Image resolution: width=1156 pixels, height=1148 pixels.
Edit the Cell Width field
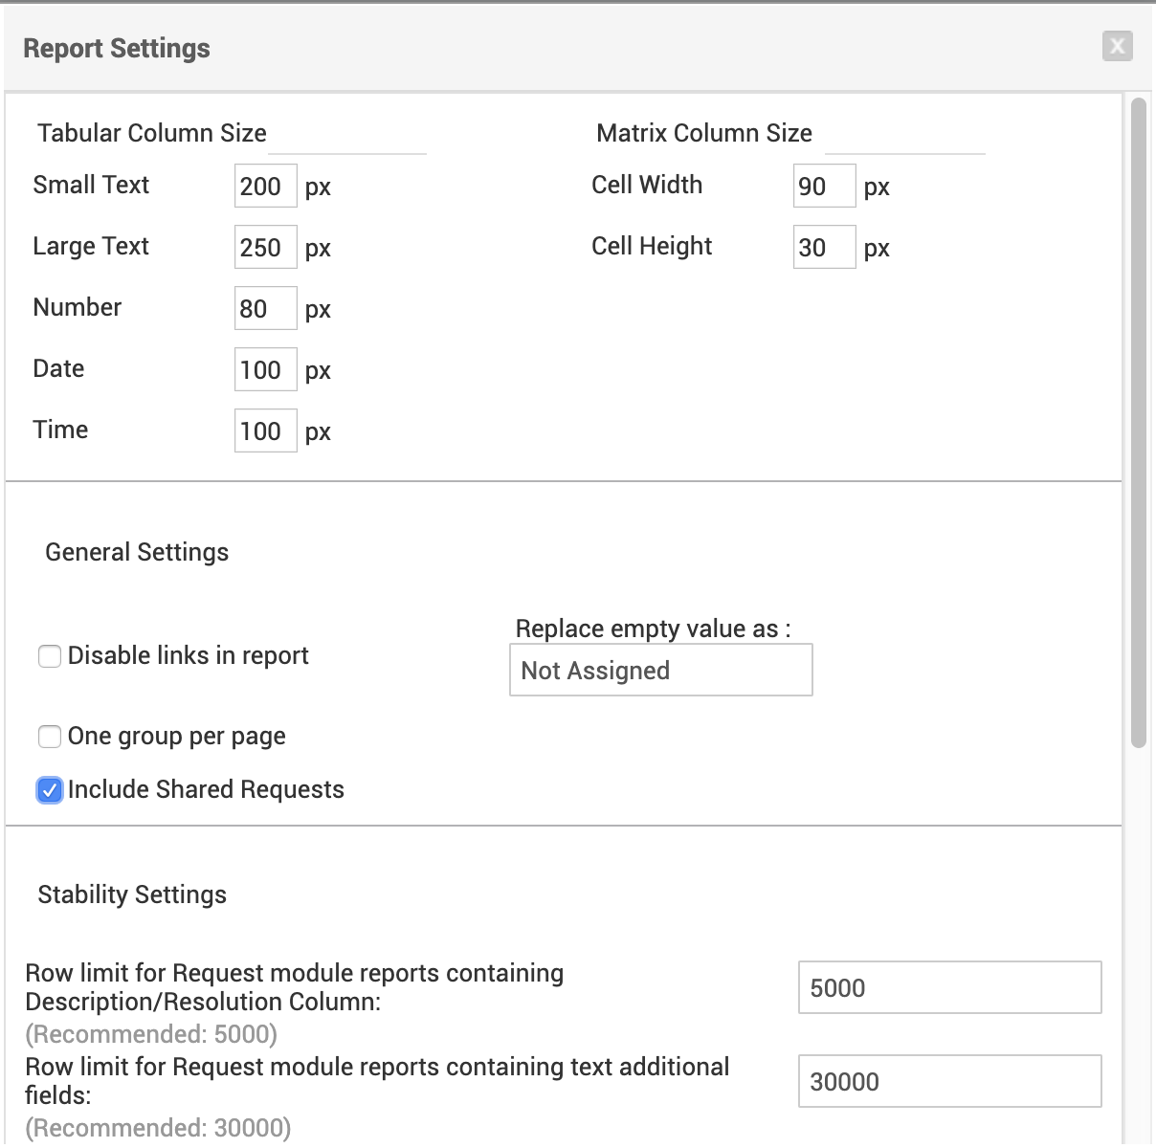pos(824,186)
